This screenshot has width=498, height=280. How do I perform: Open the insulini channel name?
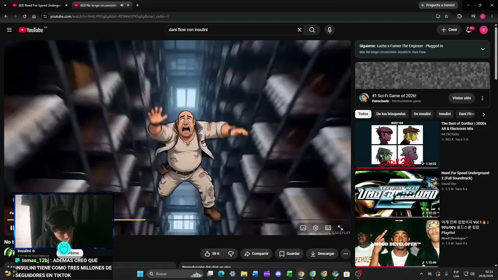[x=24, y=251]
